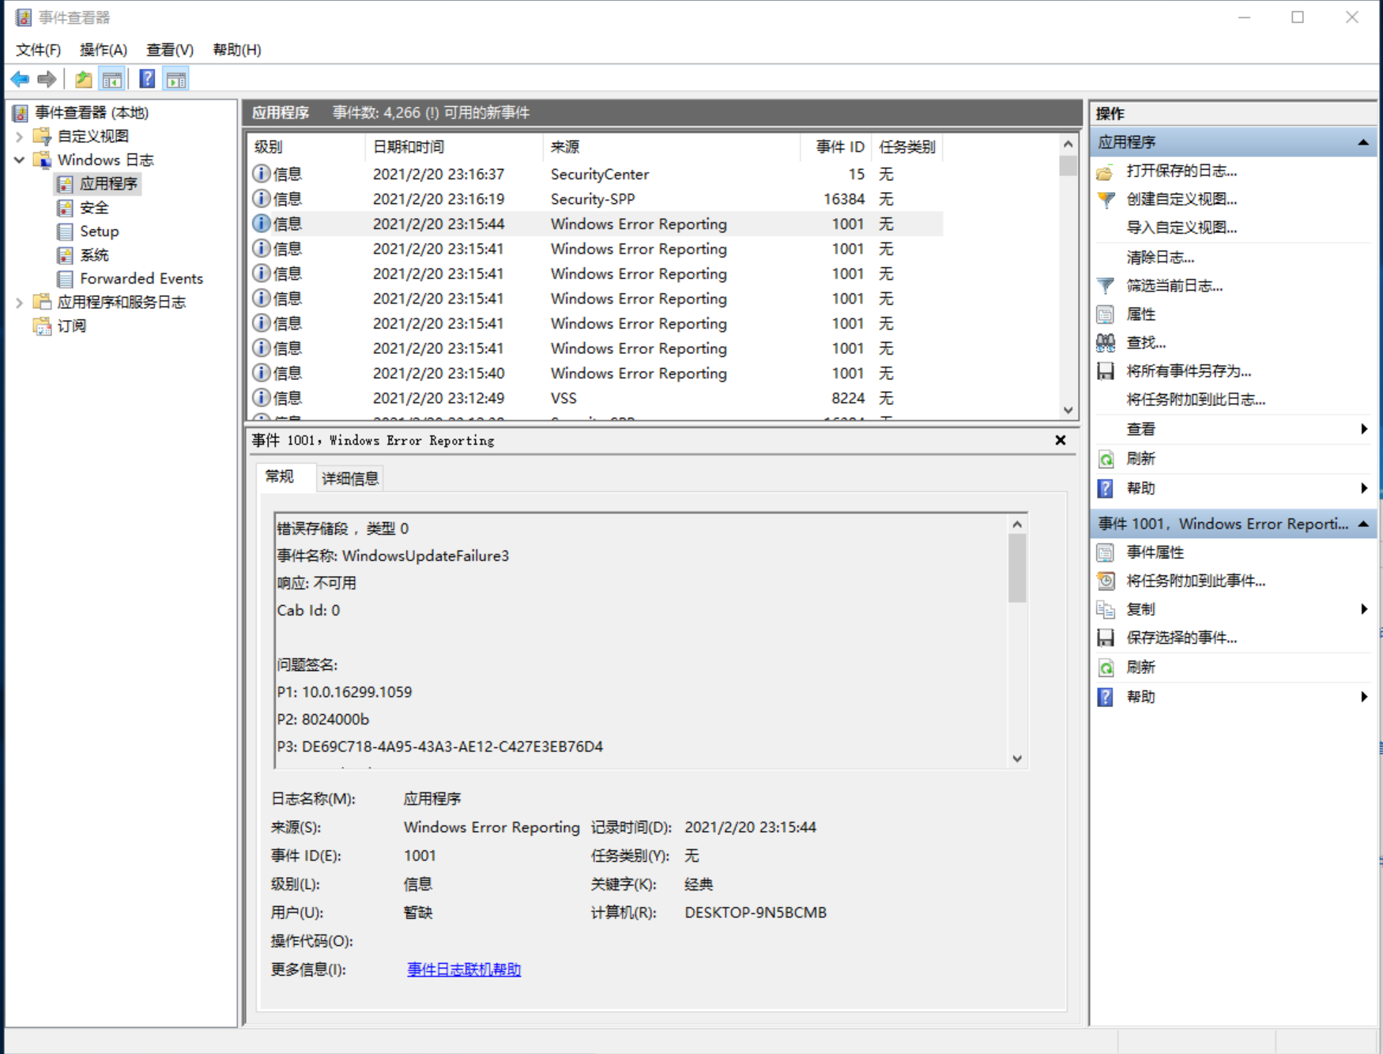Click the filter current log funnel icon
The height and width of the screenshot is (1054, 1383).
coord(1106,286)
